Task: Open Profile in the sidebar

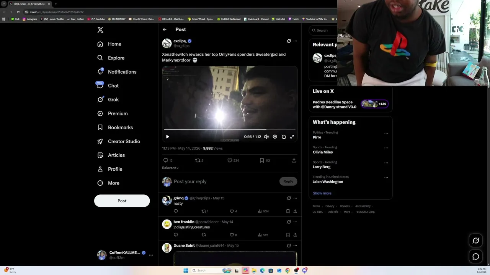Action: coord(109,169)
